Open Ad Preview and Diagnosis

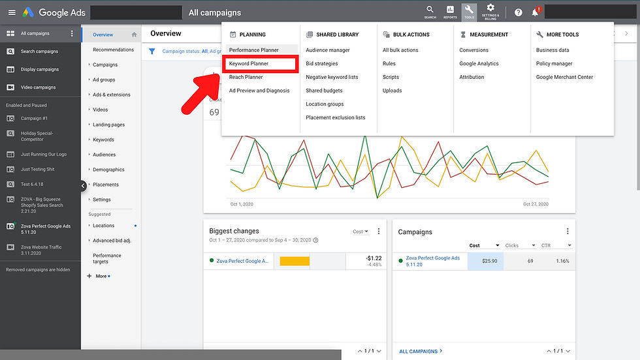coord(259,91)
